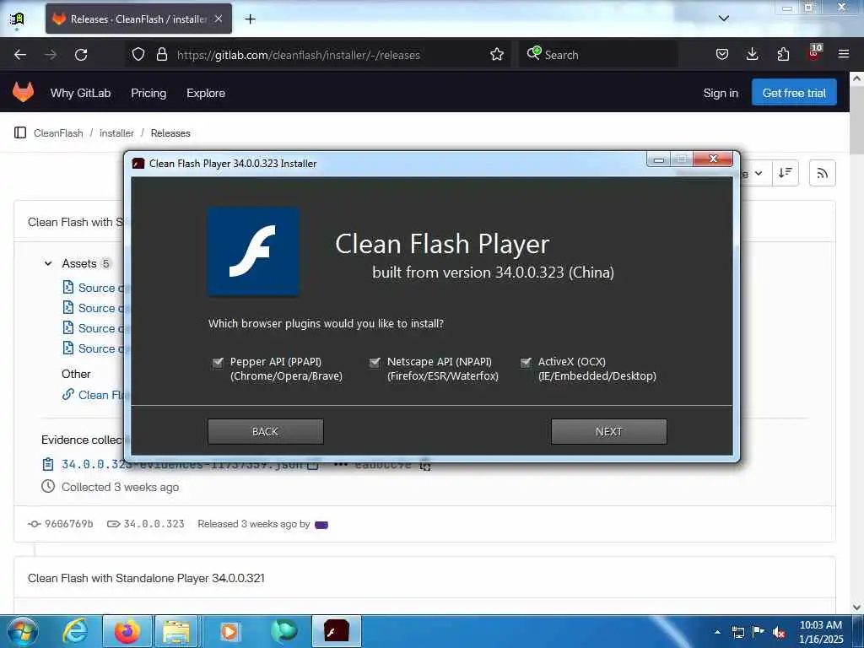Click the Firefox Search field
This screenshot has height=648, width=864.
pyautogui.click(x=599, y=55)
